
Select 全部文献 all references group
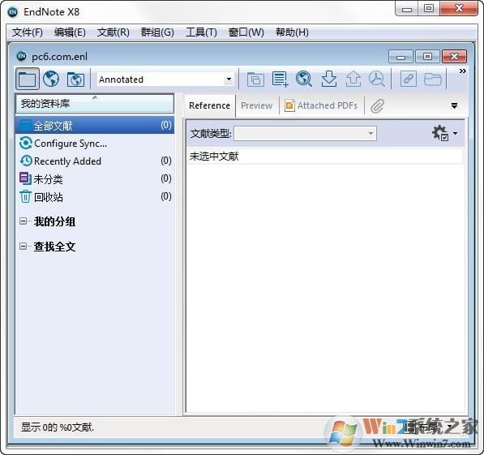click(95, 125)
